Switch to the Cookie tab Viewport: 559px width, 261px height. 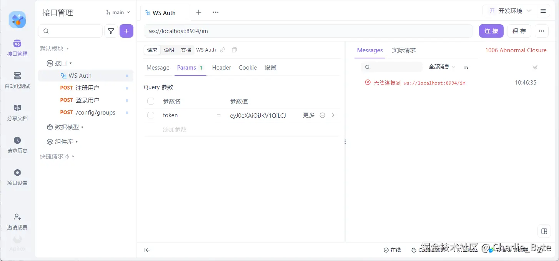point(248,68)
